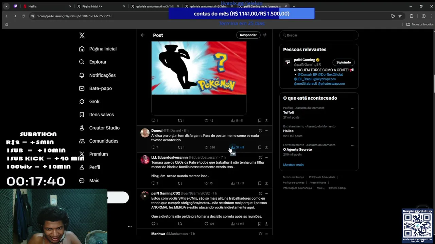This screenshot has height=244, width=435.
Task: View analytics for Danezi's 31 mil views
Action: click(x=237, y=147)
